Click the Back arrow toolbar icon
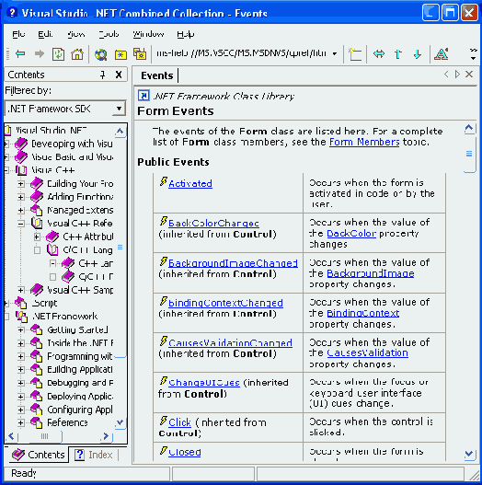 coord(20,53)
